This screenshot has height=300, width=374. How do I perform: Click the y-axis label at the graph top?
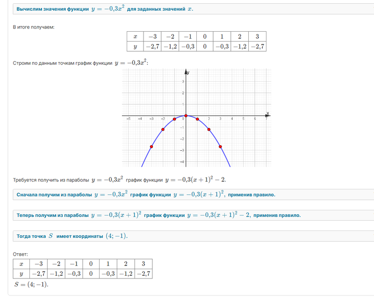click(x=187, y=72)
